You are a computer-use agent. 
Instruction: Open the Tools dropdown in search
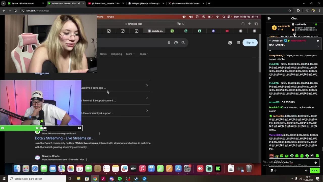click(144, 54)
